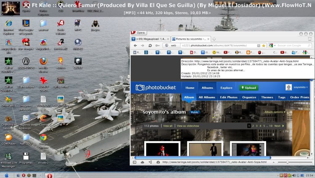This screenshot has width=315, height=178.
Task: Open the Opera menu button
Action: [x=139, y=33]
